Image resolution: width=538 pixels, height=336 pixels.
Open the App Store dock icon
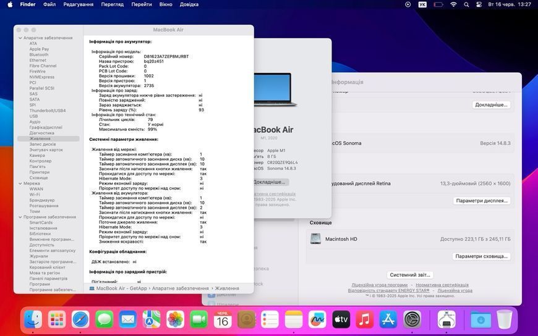(388, 320)
